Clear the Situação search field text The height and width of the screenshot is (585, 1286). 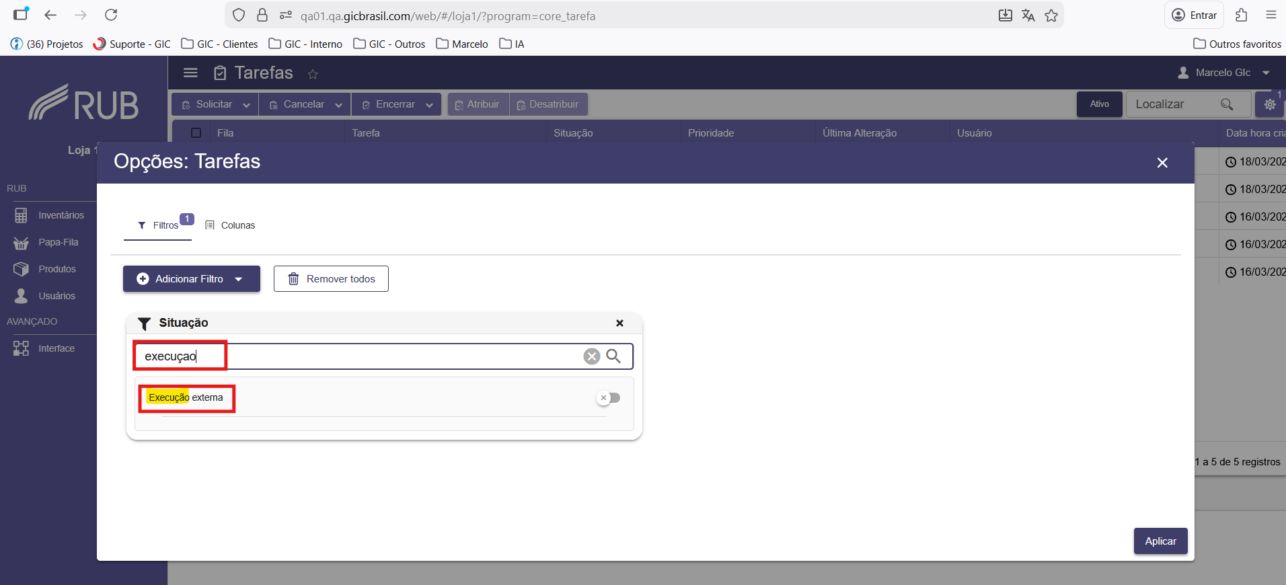coord(592,356)
